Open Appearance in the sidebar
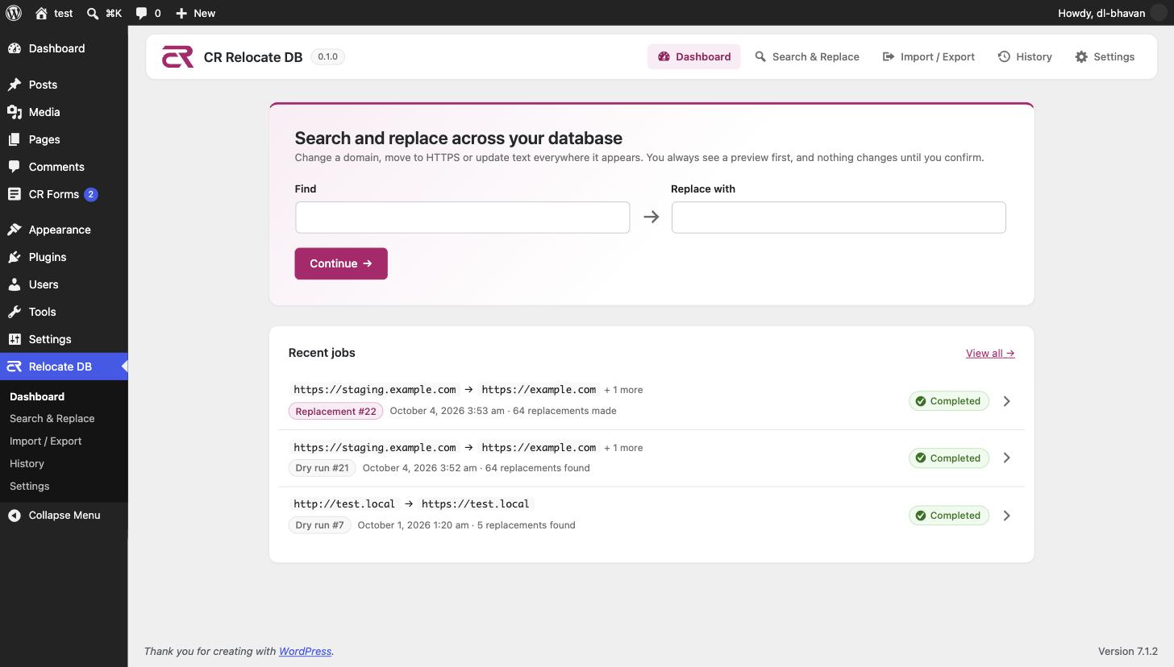The width and height of the screenshot is (1174, 667). tap(64, 230)
